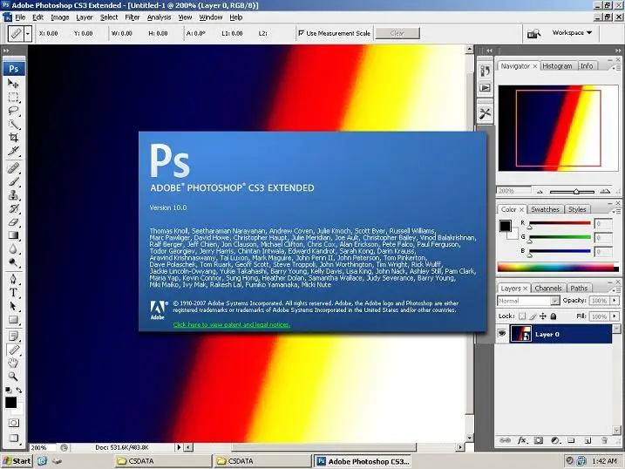Image resolution: width=625 pixels, height=469 pixels.
Task: Open the Workspace dropdown
Action: coord(572,32)
